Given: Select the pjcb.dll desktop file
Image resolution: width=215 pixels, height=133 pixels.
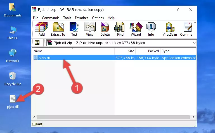Looking at the screenshot, I should (x=13, y=102).
